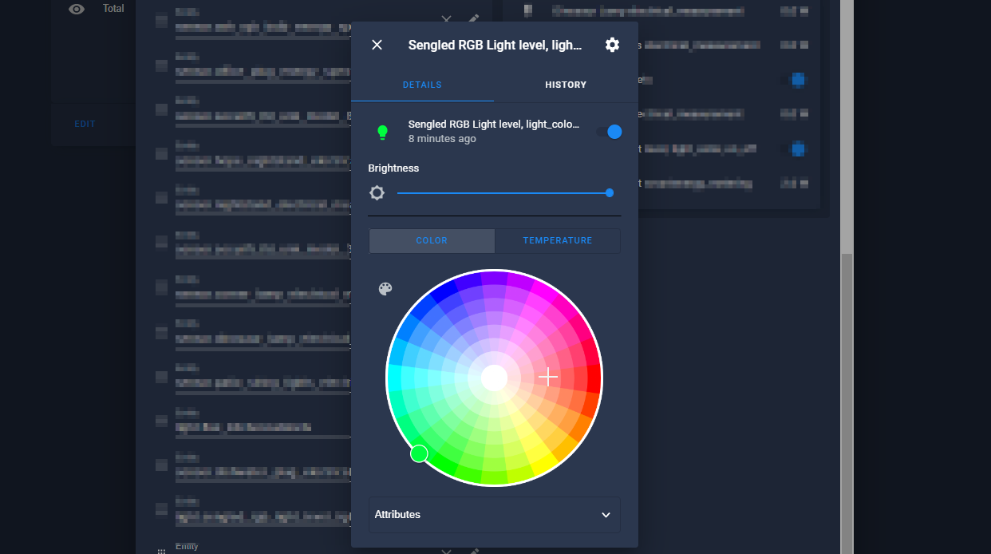Select the COLOR mode button
This screenshot has width=991, height=554.
click(x=432, y=240)
